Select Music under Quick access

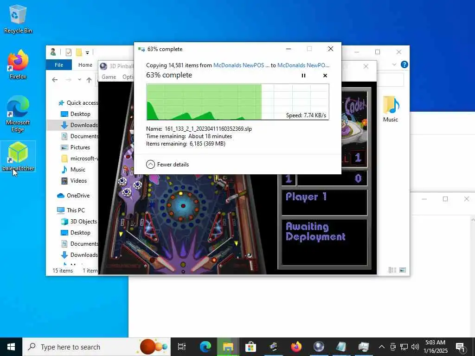[x=74, y=170]
